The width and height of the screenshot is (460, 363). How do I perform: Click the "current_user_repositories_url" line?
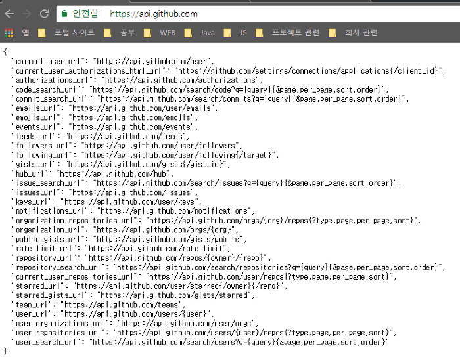click(204, 277)
